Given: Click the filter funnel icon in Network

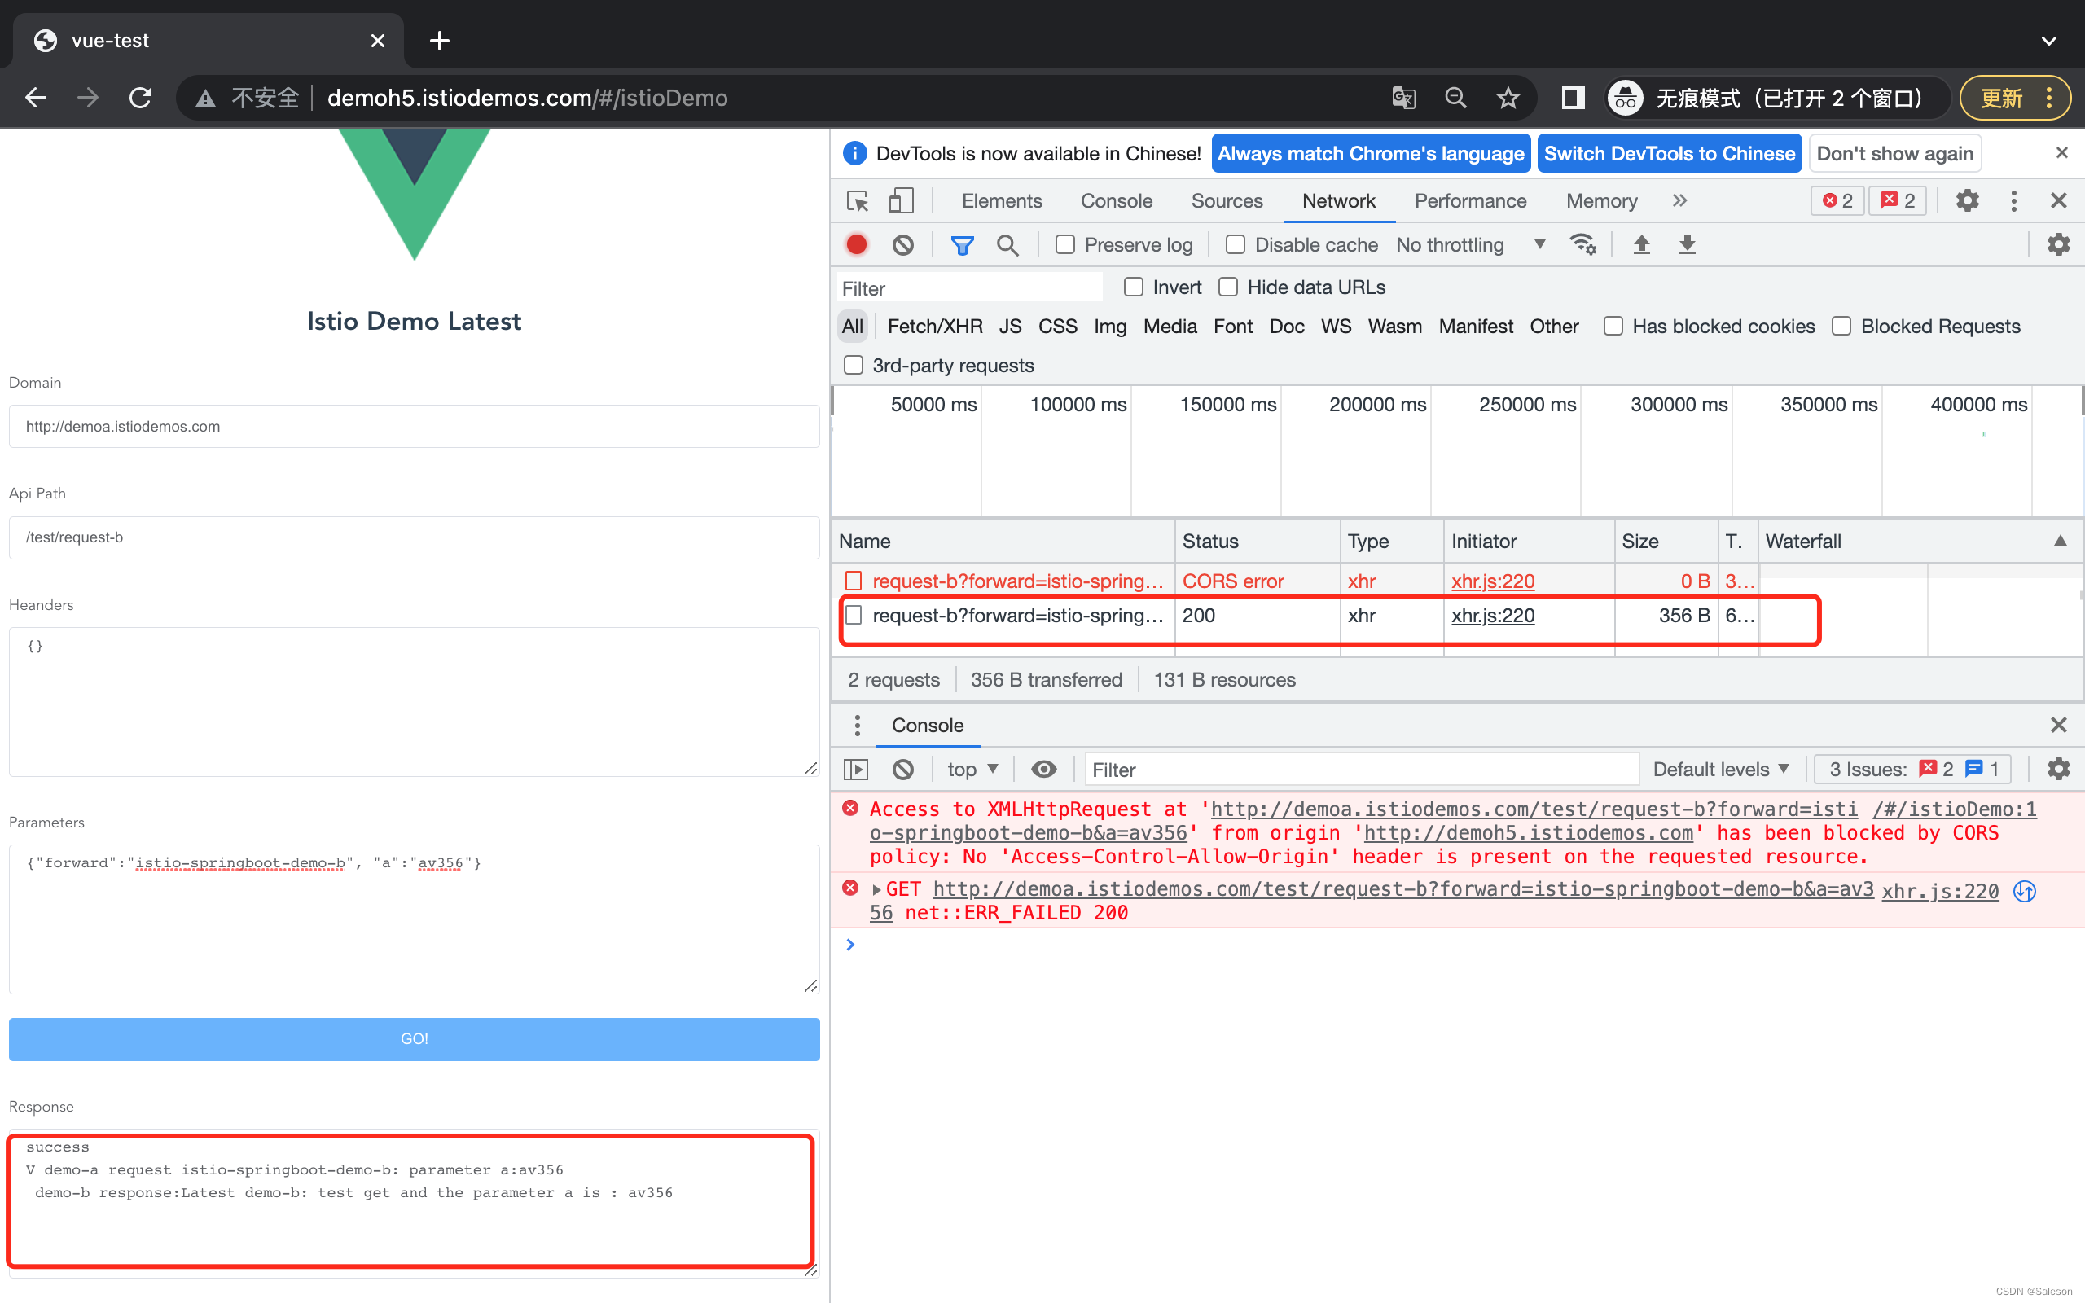Looking at the screenshot, I should pos(962,243).
